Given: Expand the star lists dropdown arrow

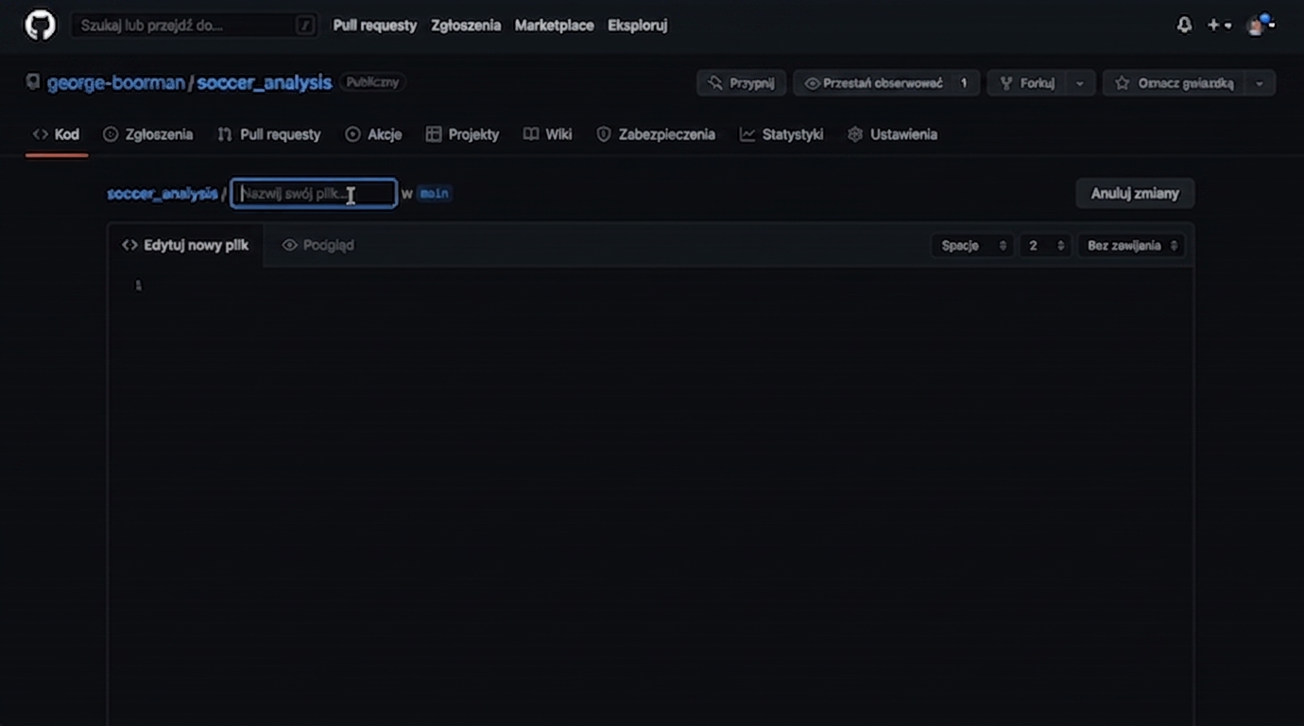Looking at the screenshot, I should click(x=1260, y=83).
